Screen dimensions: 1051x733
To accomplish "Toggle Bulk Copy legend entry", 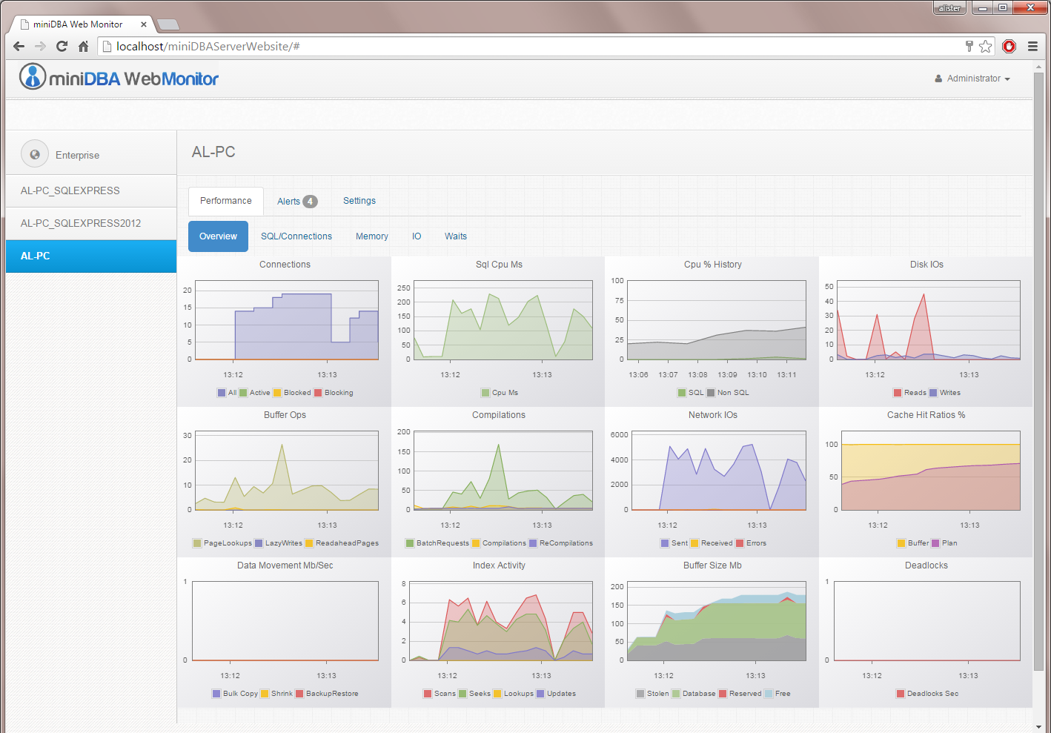I will [235, 694].
